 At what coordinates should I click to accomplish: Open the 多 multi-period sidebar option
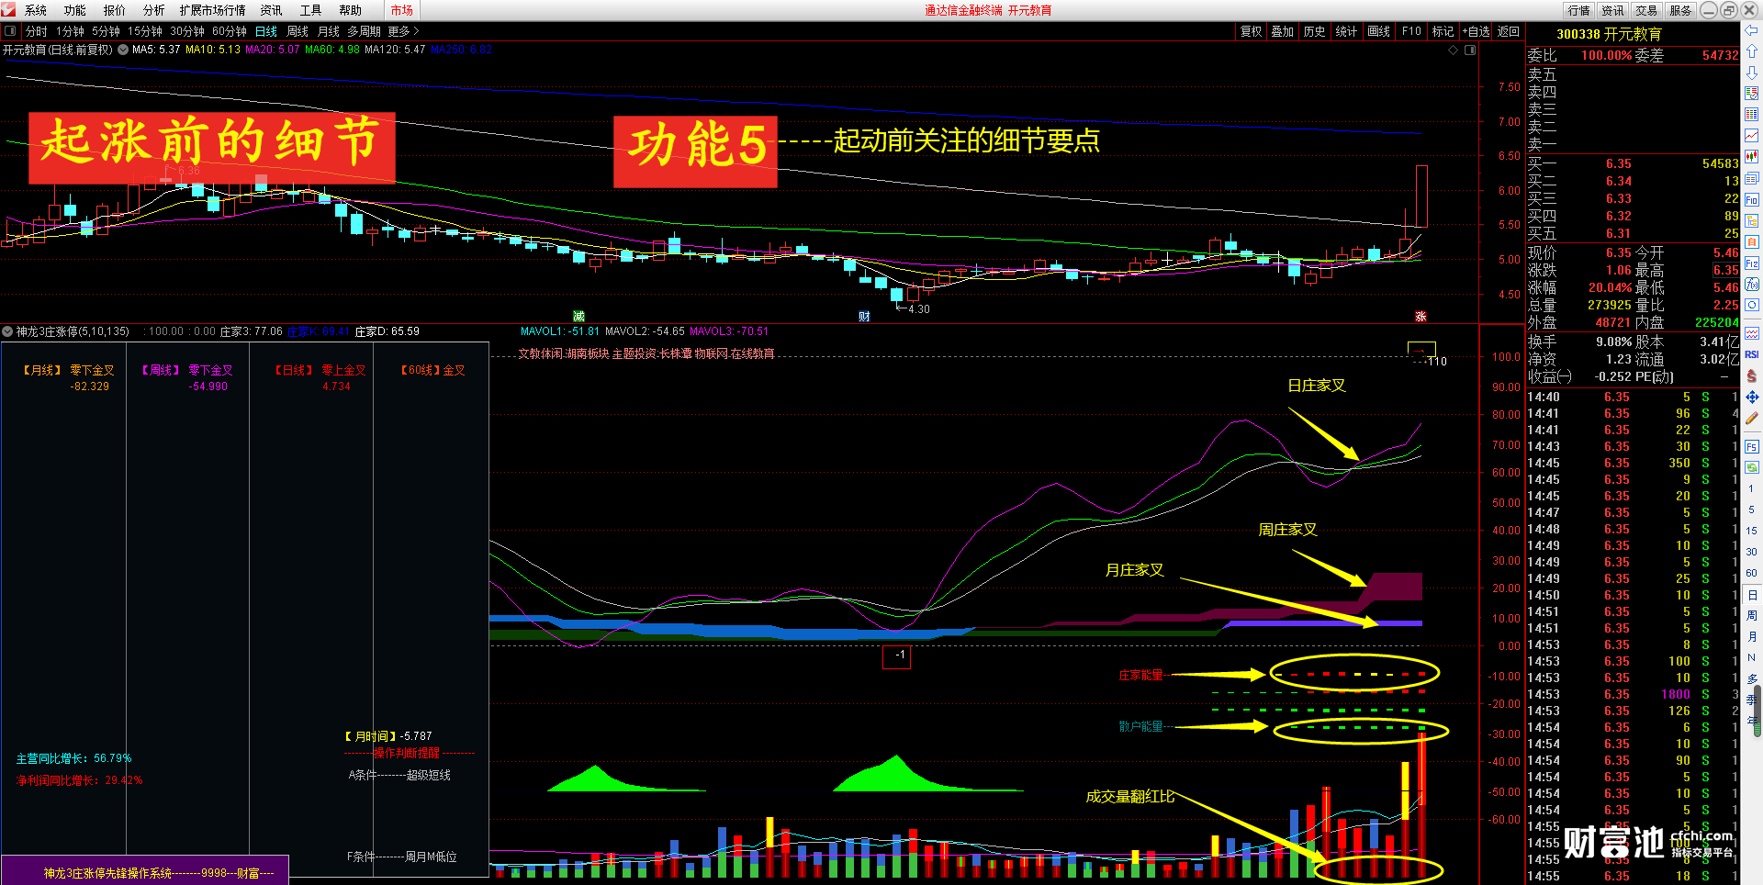pos(1752,678)
